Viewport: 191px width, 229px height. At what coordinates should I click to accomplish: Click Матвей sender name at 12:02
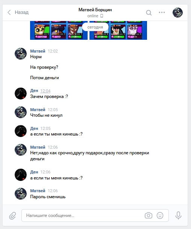click(x=38, y=51)
